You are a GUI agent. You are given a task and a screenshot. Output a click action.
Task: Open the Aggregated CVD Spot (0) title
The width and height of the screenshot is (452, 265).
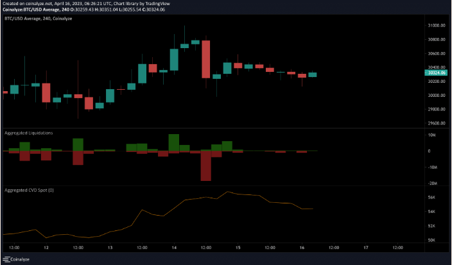[x=29, y=190]
